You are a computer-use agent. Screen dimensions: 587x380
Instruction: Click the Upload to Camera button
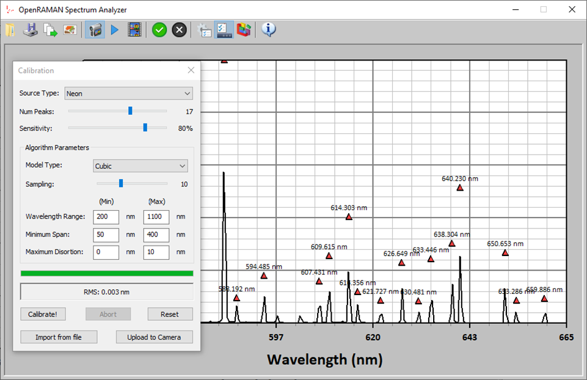point(154,337)
